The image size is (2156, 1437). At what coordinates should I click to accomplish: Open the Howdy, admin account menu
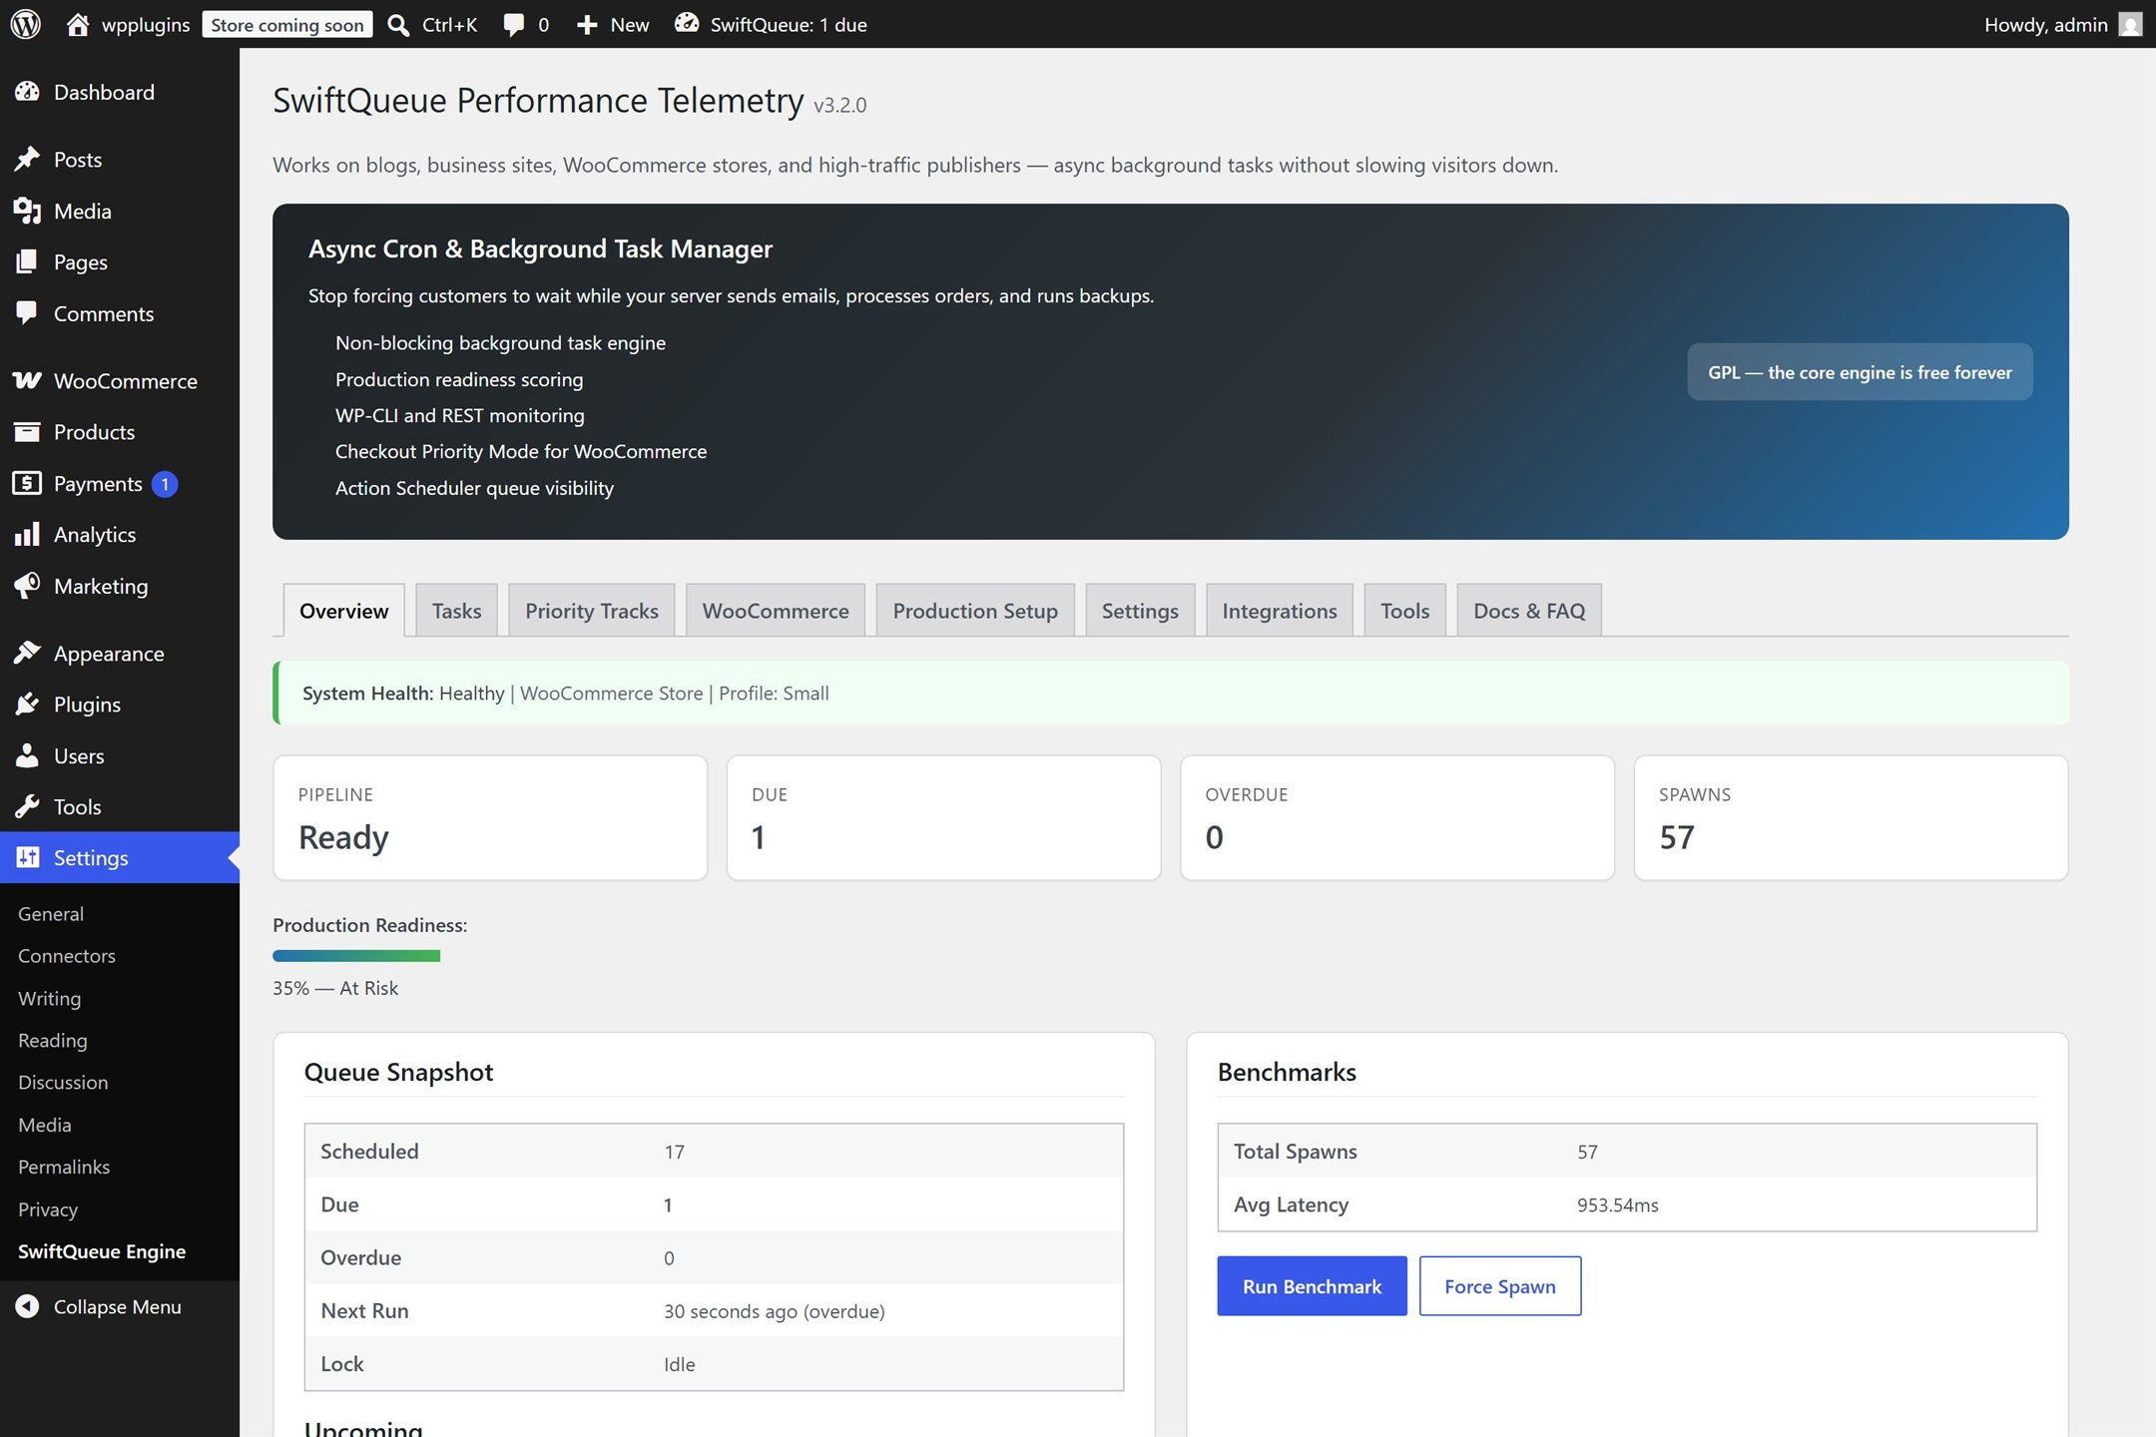click(x=2063, y=24)
